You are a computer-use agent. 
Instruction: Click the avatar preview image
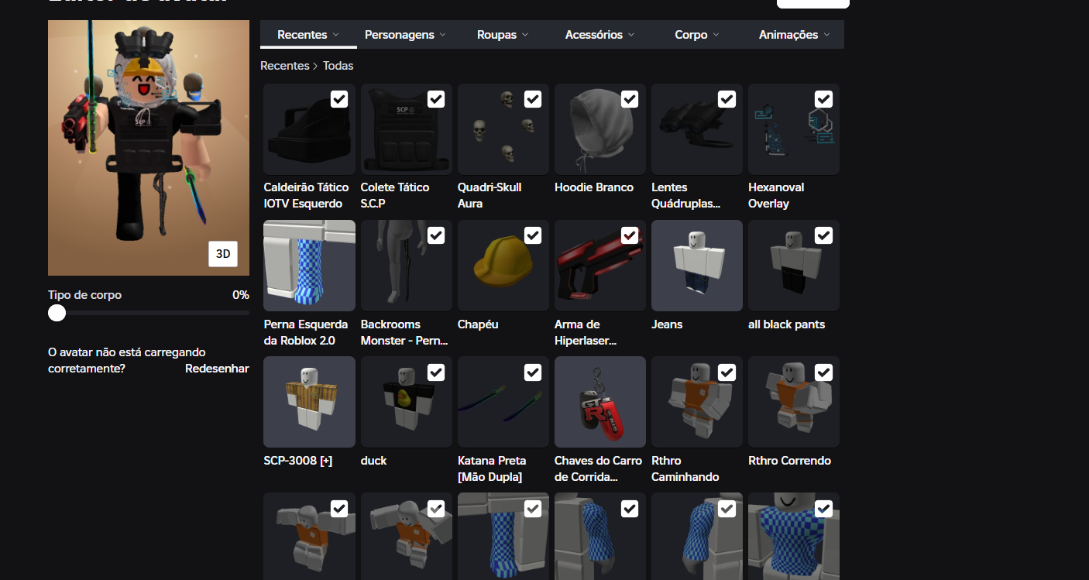coord(149,148)
